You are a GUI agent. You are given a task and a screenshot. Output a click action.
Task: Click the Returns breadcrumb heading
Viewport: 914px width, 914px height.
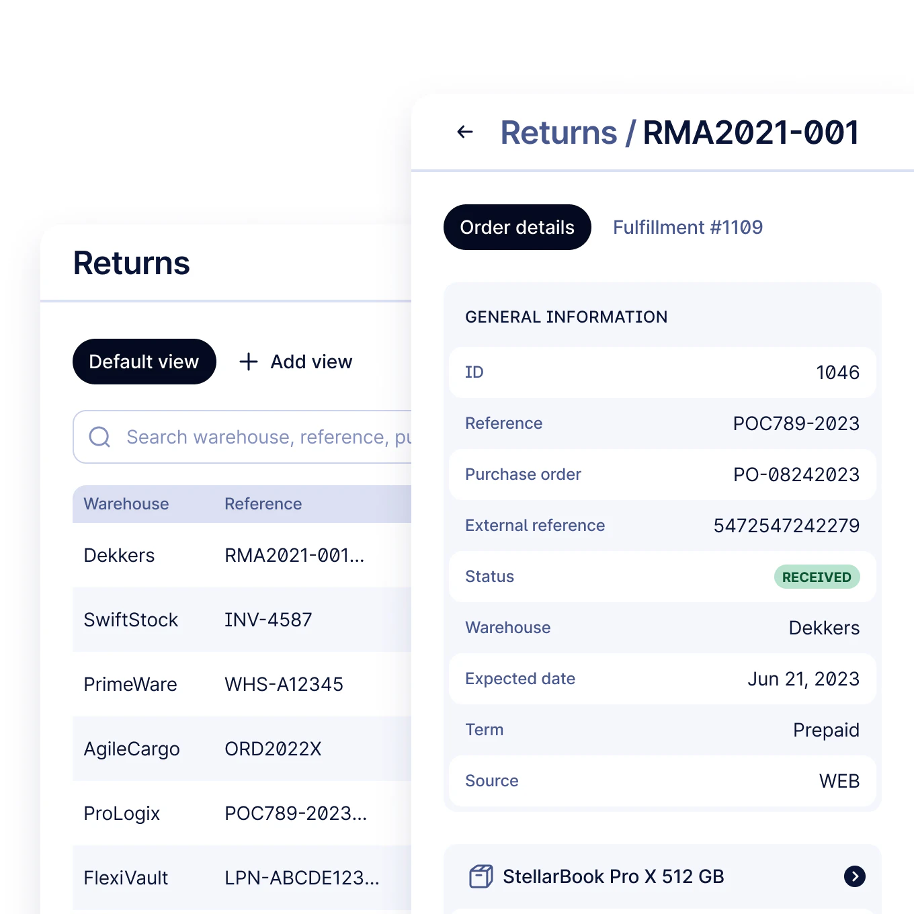[558, 132]
